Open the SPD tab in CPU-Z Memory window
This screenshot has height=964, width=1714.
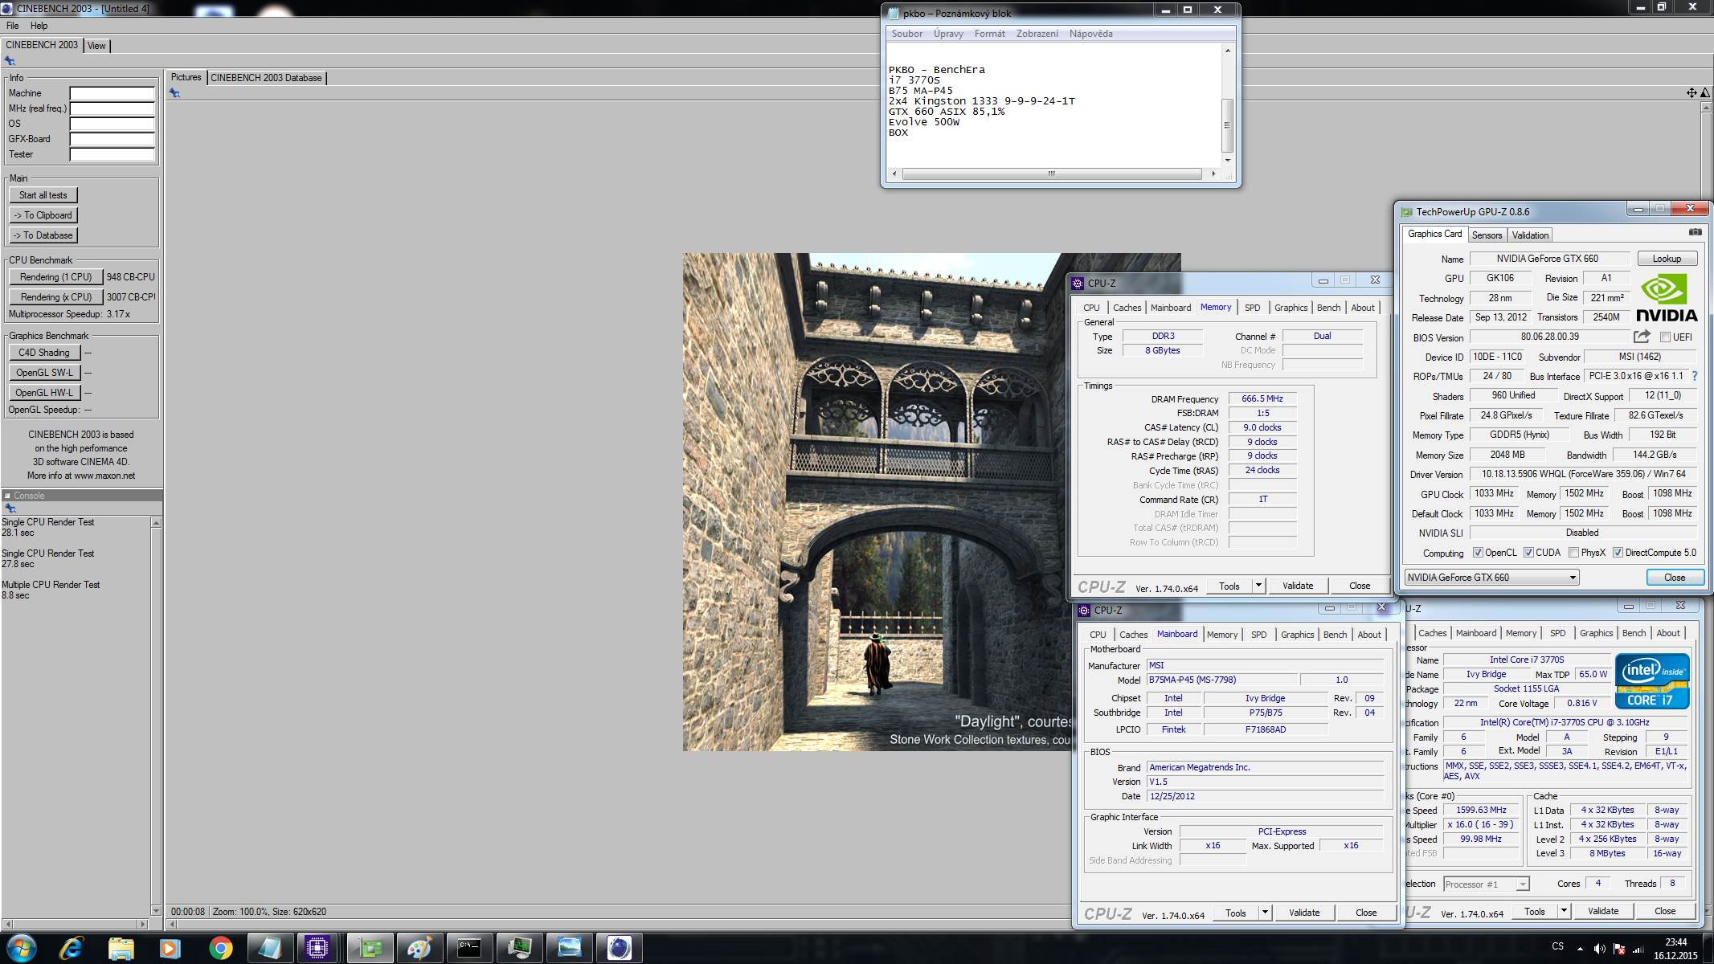click(x=1252, y=308)
